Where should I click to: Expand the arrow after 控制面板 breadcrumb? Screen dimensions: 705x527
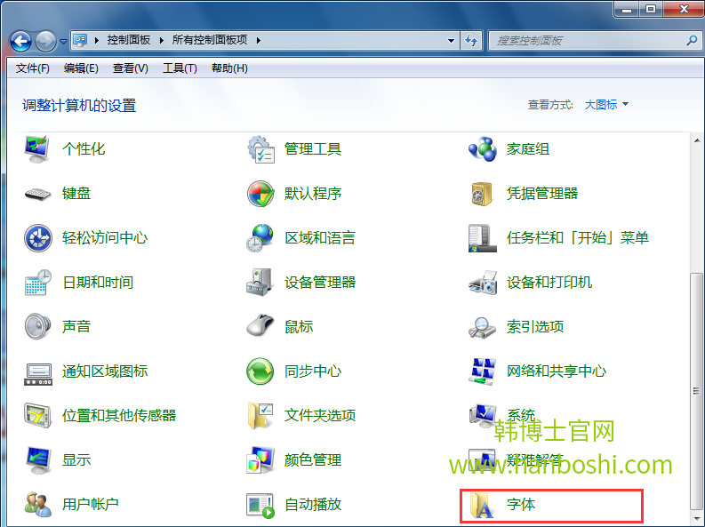pyautogui.click(x=161, y=40)
